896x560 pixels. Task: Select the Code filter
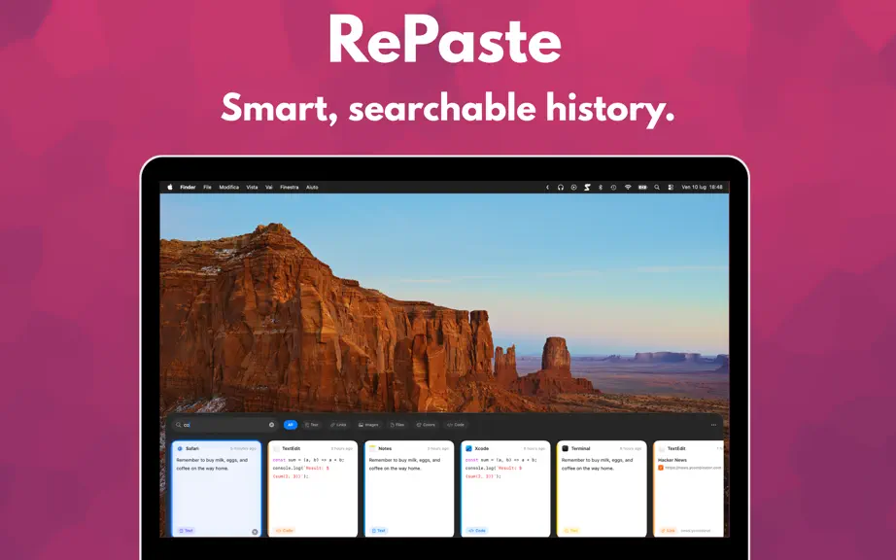pyautogui.click(x=456, y=425)
